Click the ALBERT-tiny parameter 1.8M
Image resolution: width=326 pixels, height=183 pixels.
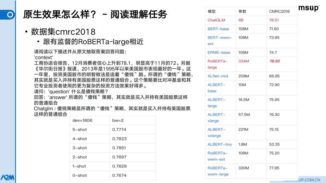coord(242,144)
